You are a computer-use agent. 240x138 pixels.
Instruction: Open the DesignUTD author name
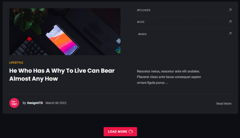(x=35, y=103)
